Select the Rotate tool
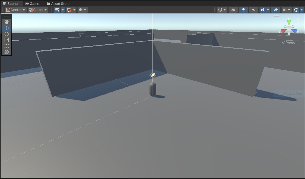Screen dimensions: 305x179 point(6,34)
